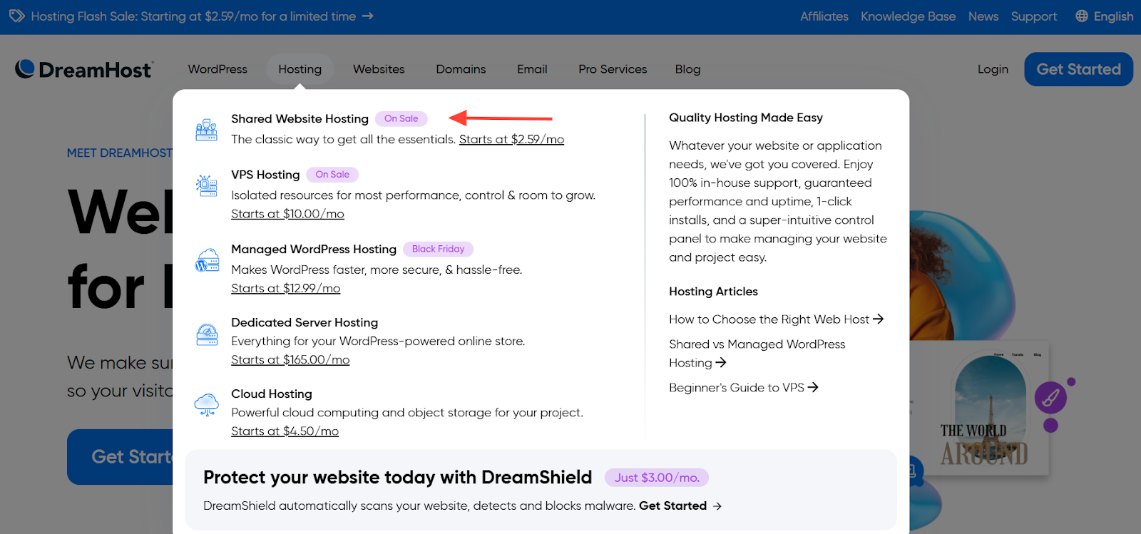Click the Get Started button in the header
The image size is (1141, 534).
[x=1078, y=69]
